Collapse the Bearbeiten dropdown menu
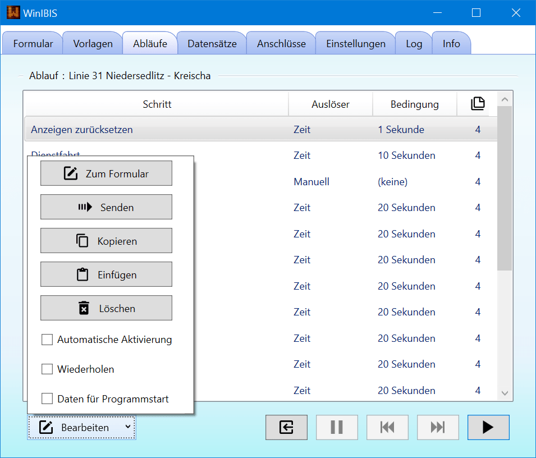 pyautogui.click(x=82, y=427)
